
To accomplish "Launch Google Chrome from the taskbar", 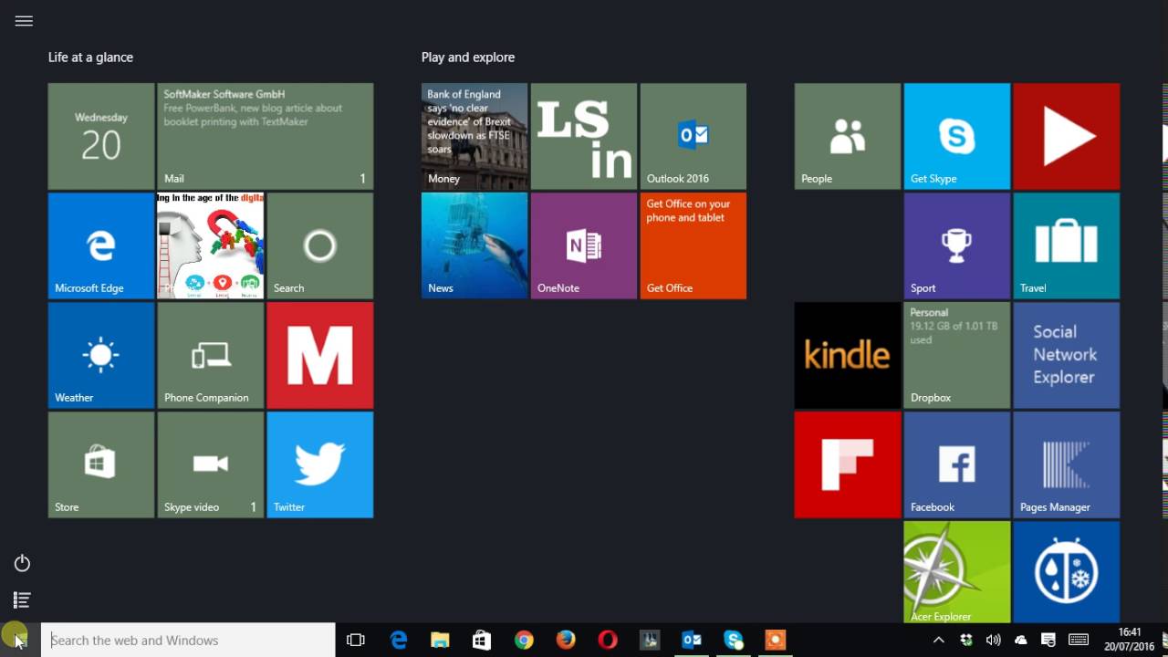I will pos(524,640).
